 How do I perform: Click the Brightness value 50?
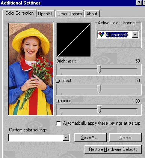point(137,61)
